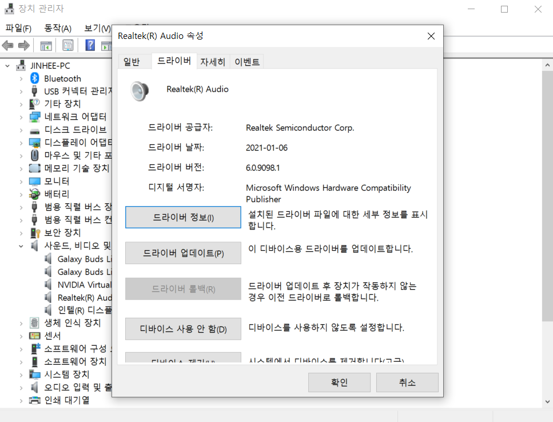Click the forward arrow toolbar icon
Viewport: 553px width, 422px height.
pos(23,45)
